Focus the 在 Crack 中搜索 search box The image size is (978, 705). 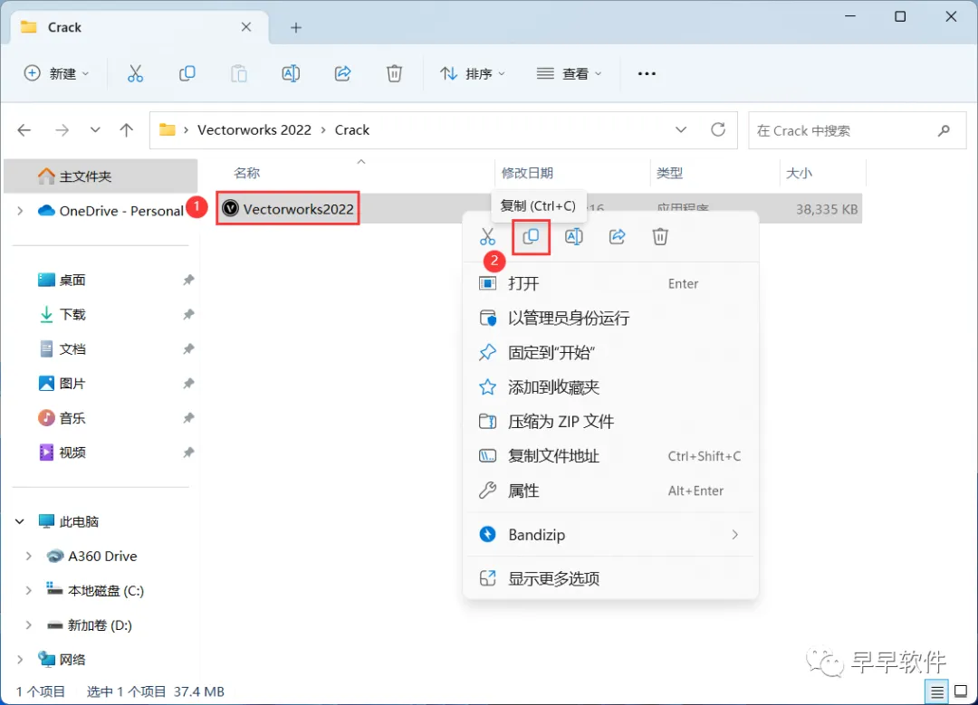click(x=857, y=130)
